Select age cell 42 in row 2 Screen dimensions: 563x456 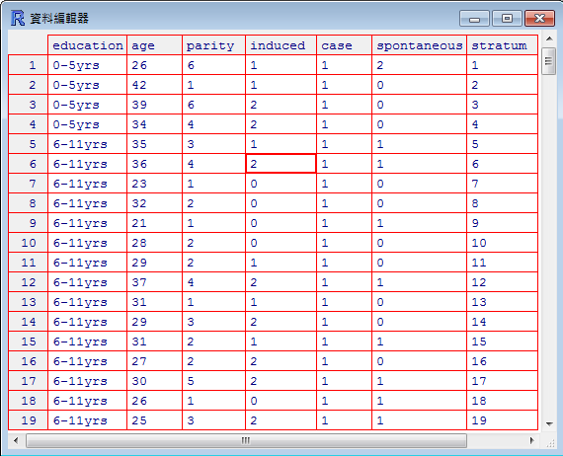[x=154, y=85]
